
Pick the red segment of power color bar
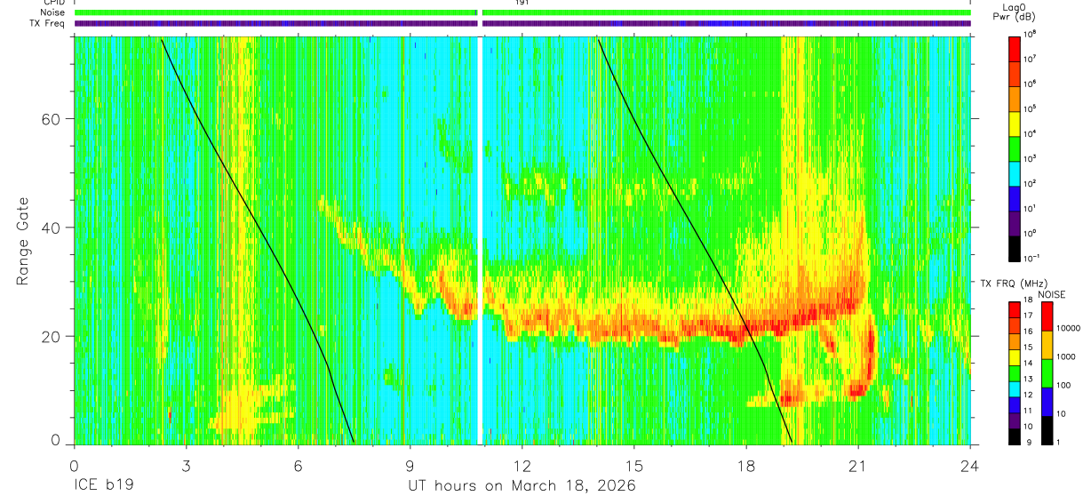(1015, 48)
